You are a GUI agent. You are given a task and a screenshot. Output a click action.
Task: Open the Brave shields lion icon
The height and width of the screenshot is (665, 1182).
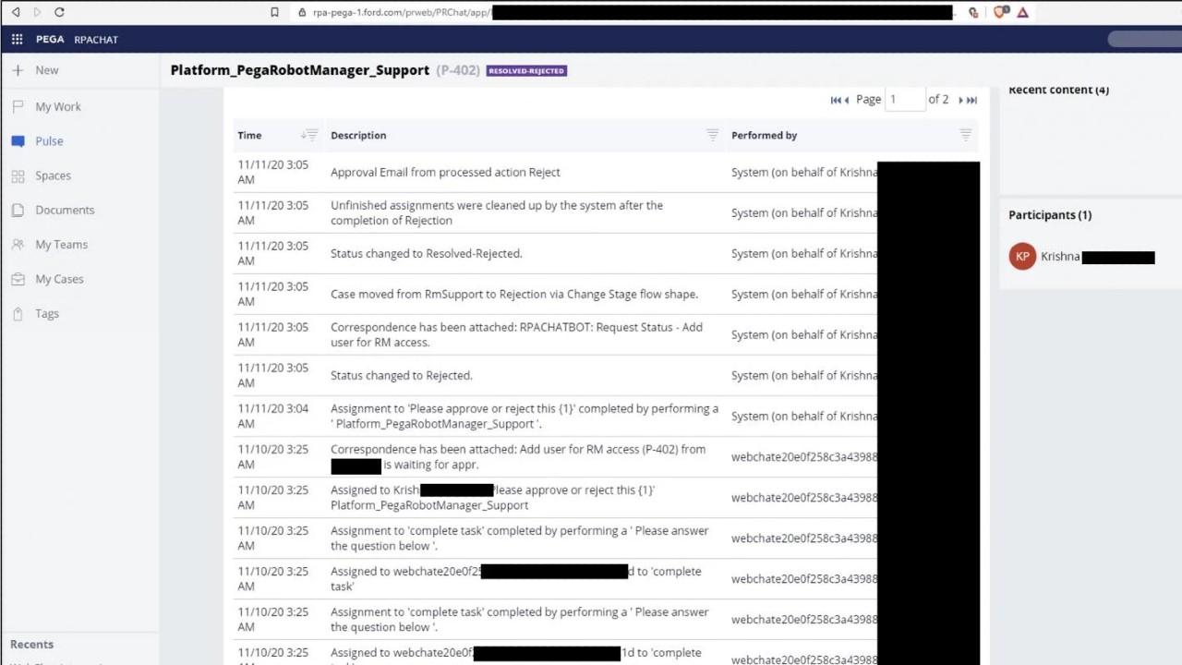click(1000, 12)
